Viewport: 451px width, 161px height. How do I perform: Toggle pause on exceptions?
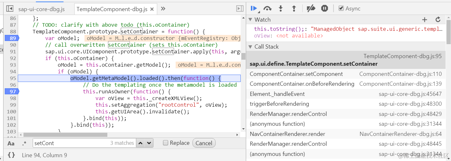click(x=324, y=9)
